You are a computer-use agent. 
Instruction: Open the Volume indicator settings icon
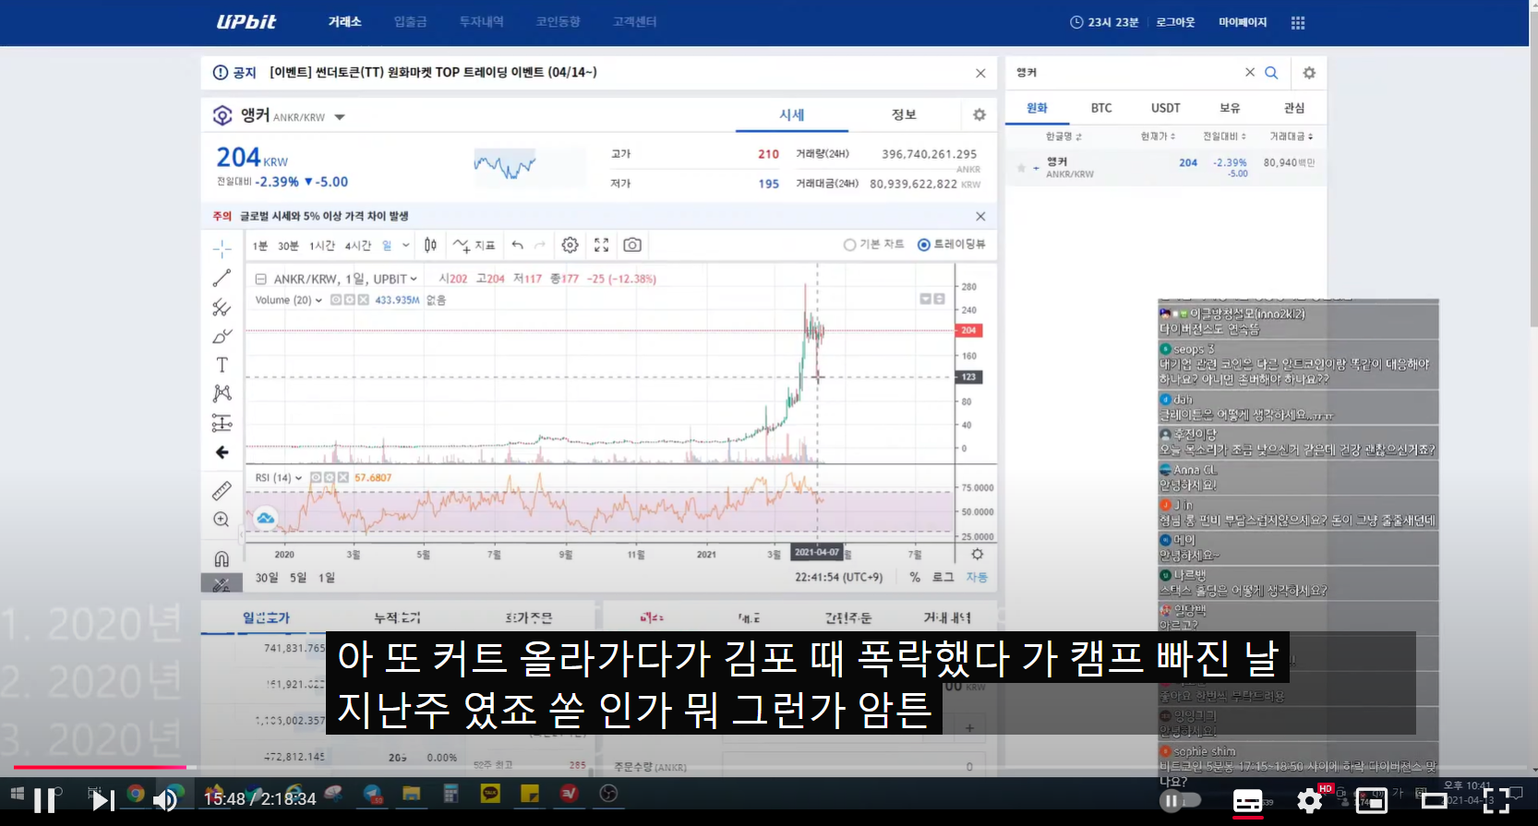(x=350, y=300)
